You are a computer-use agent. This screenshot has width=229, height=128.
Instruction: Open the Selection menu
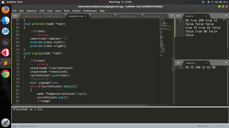[x=32, y=11]
